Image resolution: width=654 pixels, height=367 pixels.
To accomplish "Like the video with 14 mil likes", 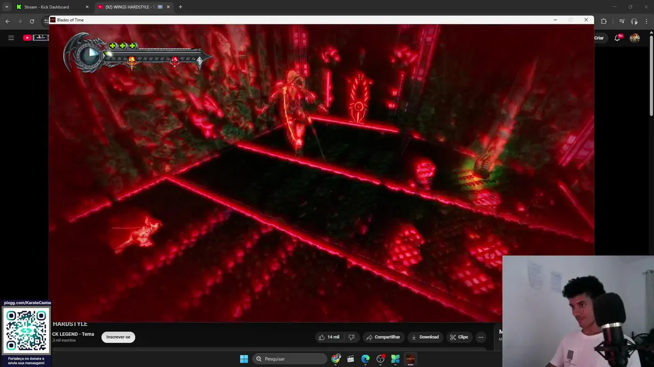I will [329, 337].
